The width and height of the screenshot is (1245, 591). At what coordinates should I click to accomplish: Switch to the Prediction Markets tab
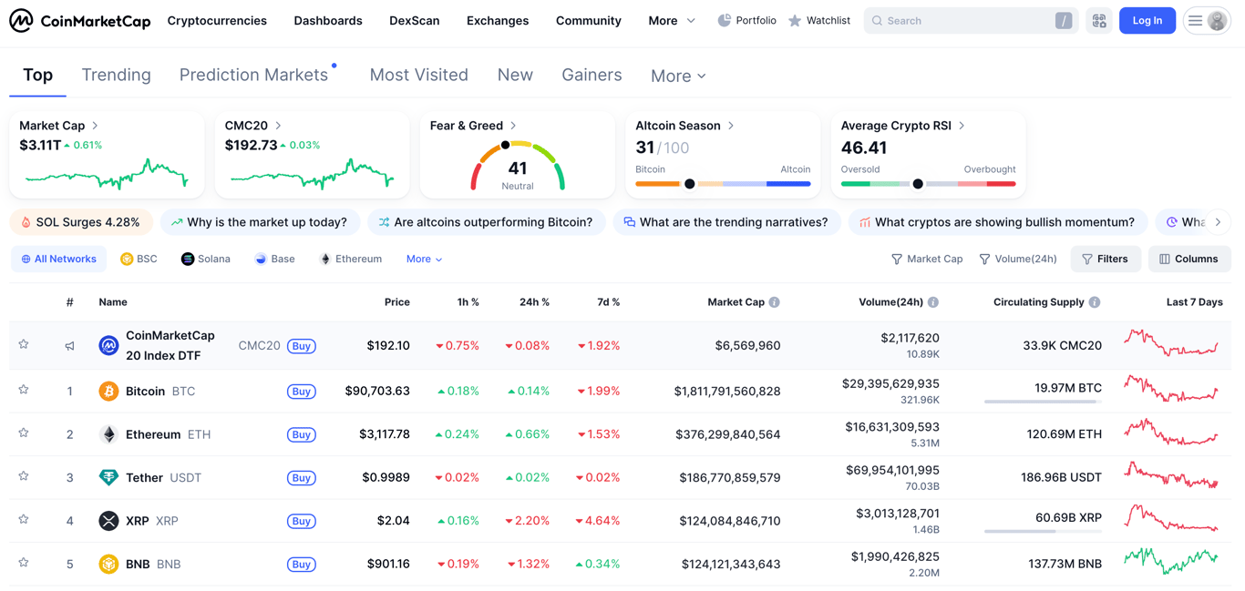pos(253,75)
